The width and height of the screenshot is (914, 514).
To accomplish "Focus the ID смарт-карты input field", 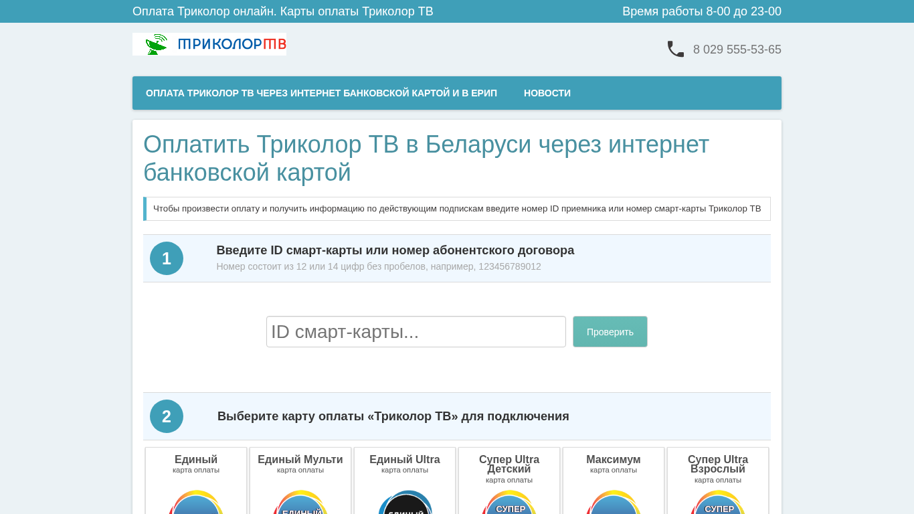I will [416, 332].
